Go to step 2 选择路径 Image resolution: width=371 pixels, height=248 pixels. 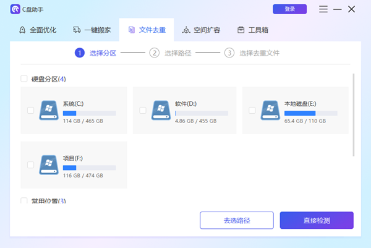click(171, 53)
